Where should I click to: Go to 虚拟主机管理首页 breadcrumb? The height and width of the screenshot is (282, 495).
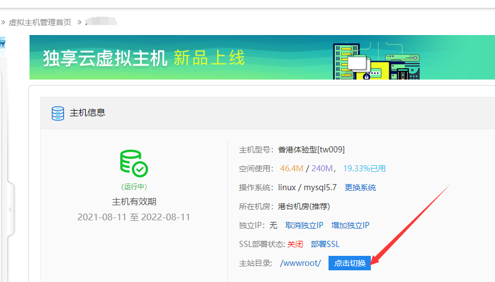coord(40,22)
